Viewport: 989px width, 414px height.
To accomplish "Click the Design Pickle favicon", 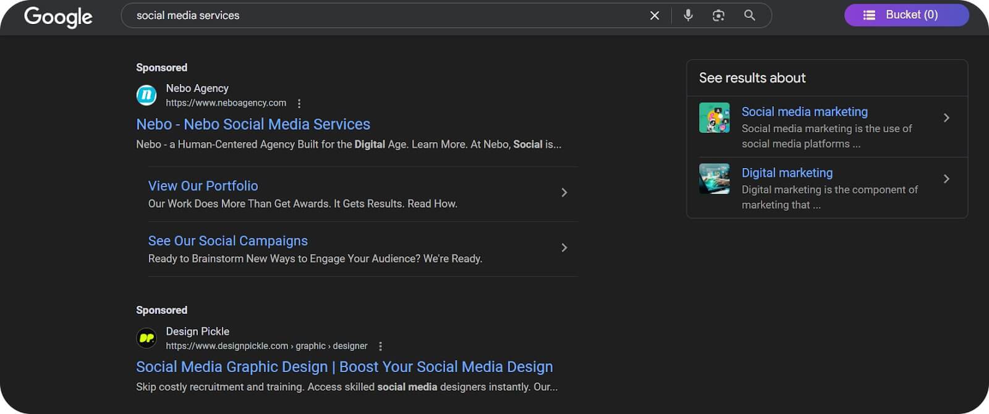I will [x=146, y=338].
